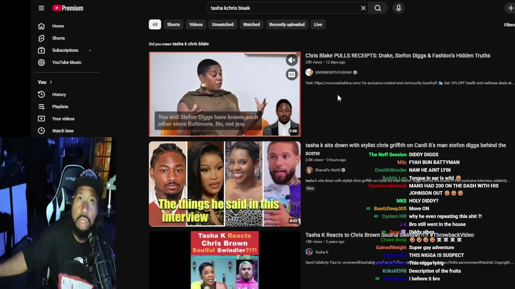Click the Create plus icon
The width and height of the screenshot is (515, 289).
pyautogui.click(x=511, y=8)
